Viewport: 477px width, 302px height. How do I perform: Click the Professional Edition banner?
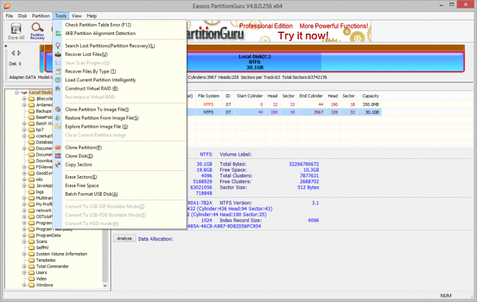279,31
